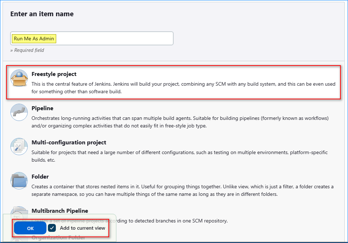
Task: Toggle the Add to current view checkbox
Action: point(52,228)
